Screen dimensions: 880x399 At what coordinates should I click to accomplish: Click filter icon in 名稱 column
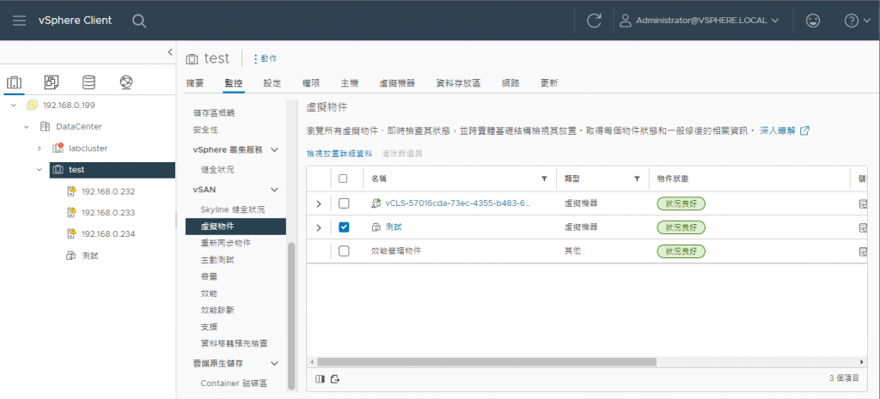click(544, 178)
